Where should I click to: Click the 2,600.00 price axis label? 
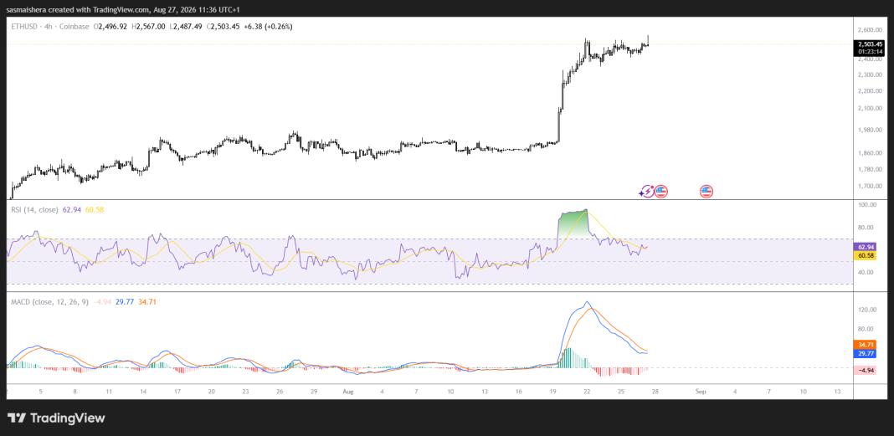(x=870, y=29)
